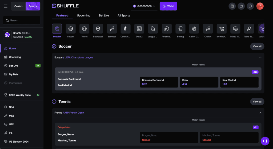
Task: Select the Counter-Strike category icon
Action: [x=126, y=29]
